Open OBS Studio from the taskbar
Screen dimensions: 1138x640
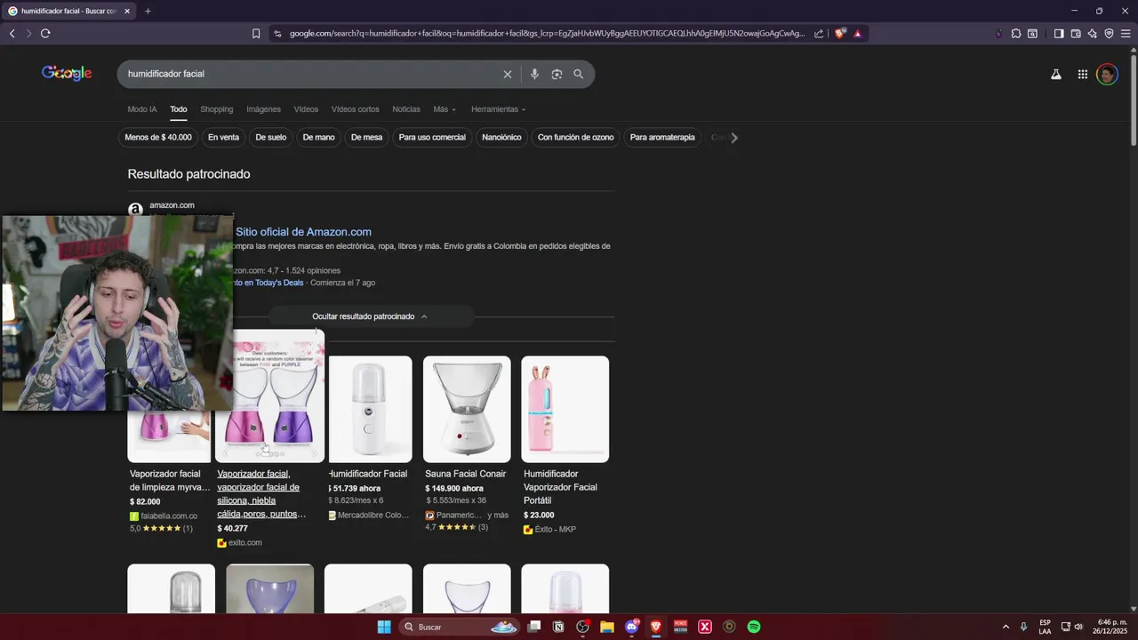coord(583,627)
